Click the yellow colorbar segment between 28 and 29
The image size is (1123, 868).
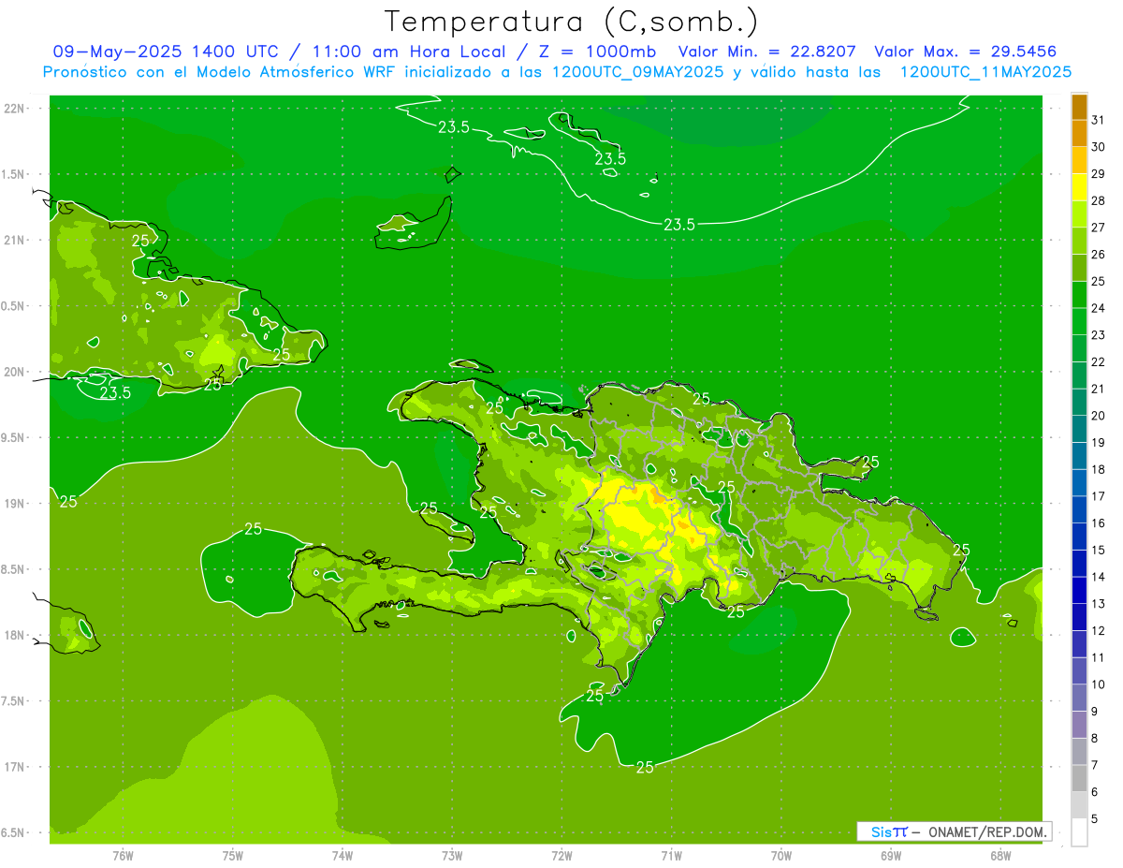click(1079, 187)
